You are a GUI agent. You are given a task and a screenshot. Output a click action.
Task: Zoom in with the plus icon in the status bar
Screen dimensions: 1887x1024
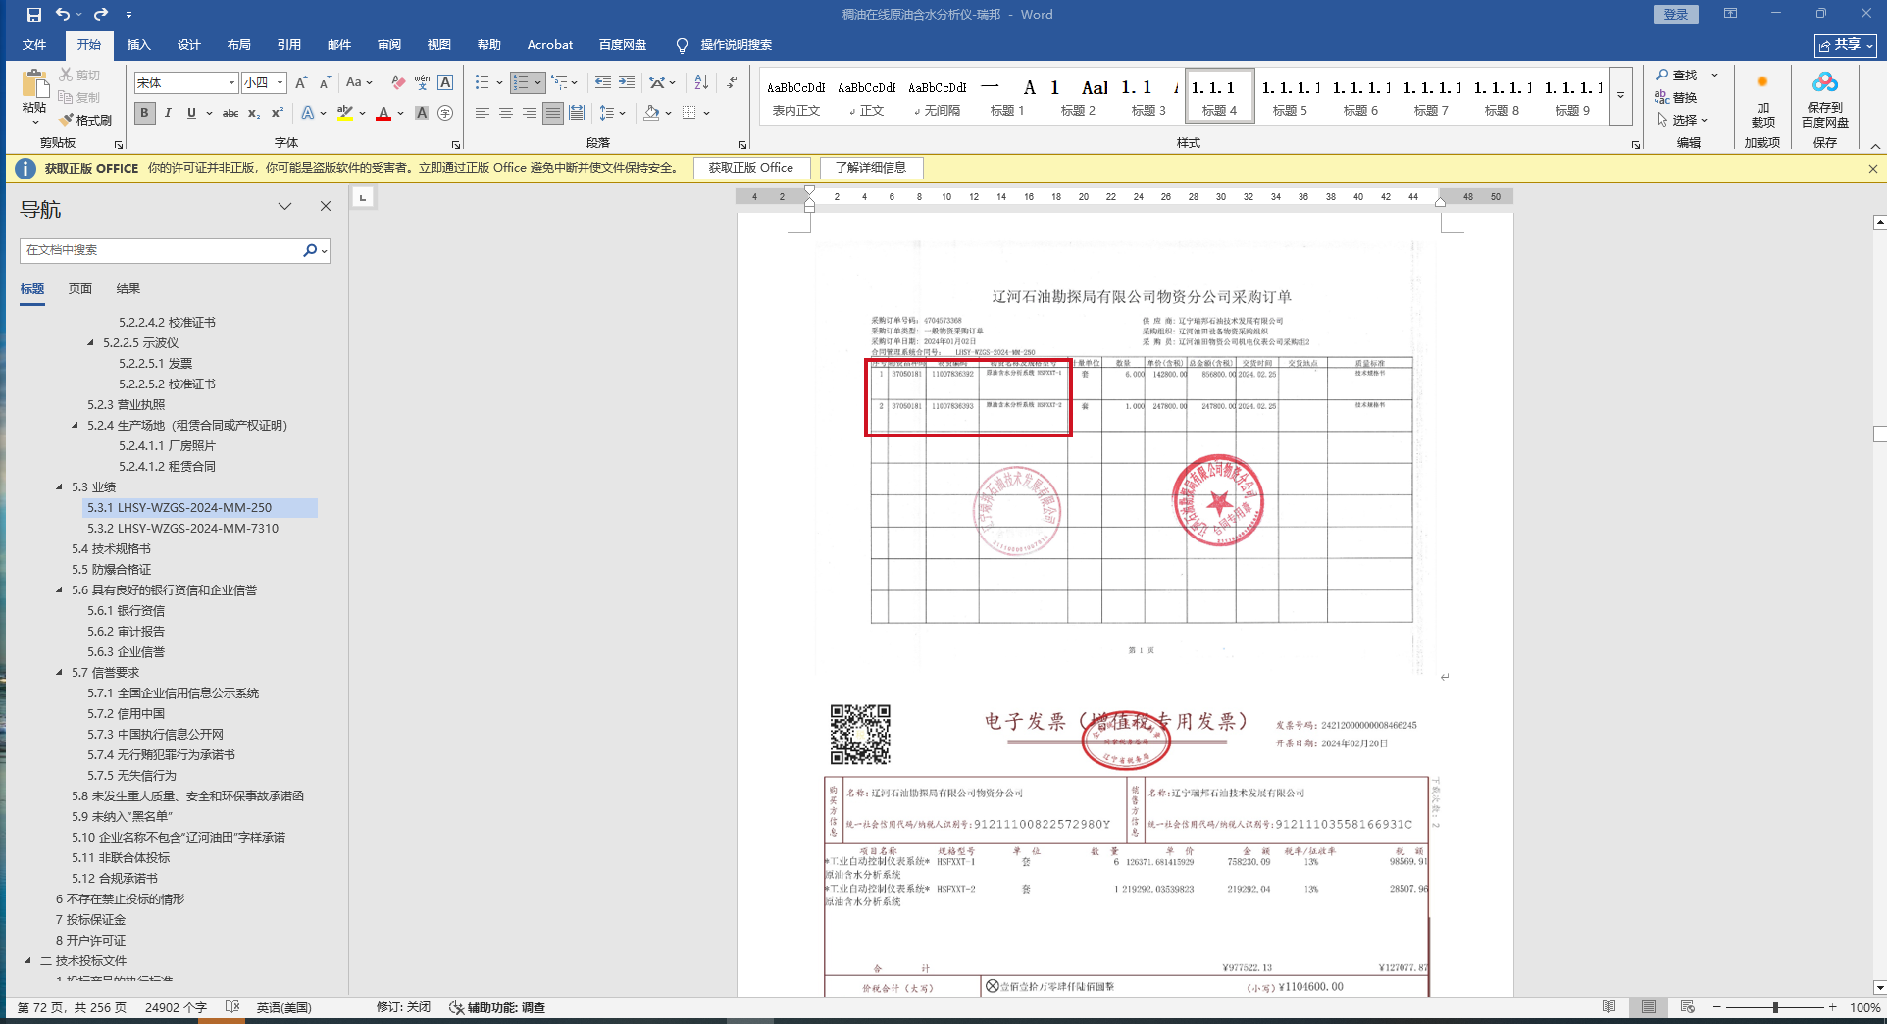click(1832, 1007)
